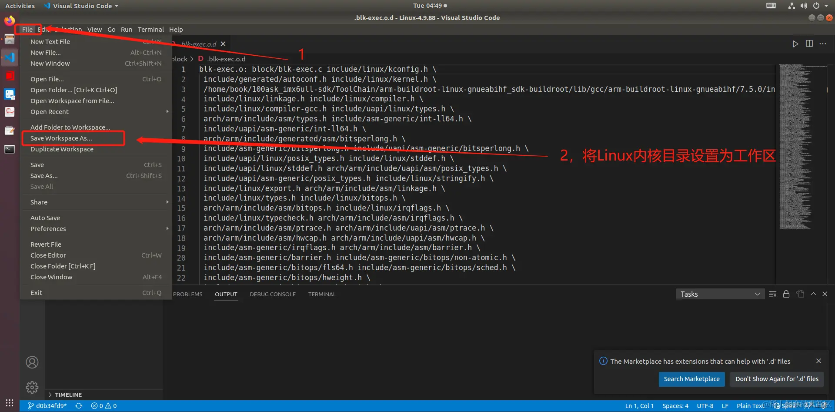Open the text editor dock icon
The image size is (835, 412).
point(9,131)
